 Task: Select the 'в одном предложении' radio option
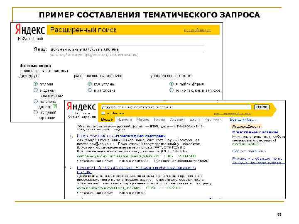click(x=35, y=90)
